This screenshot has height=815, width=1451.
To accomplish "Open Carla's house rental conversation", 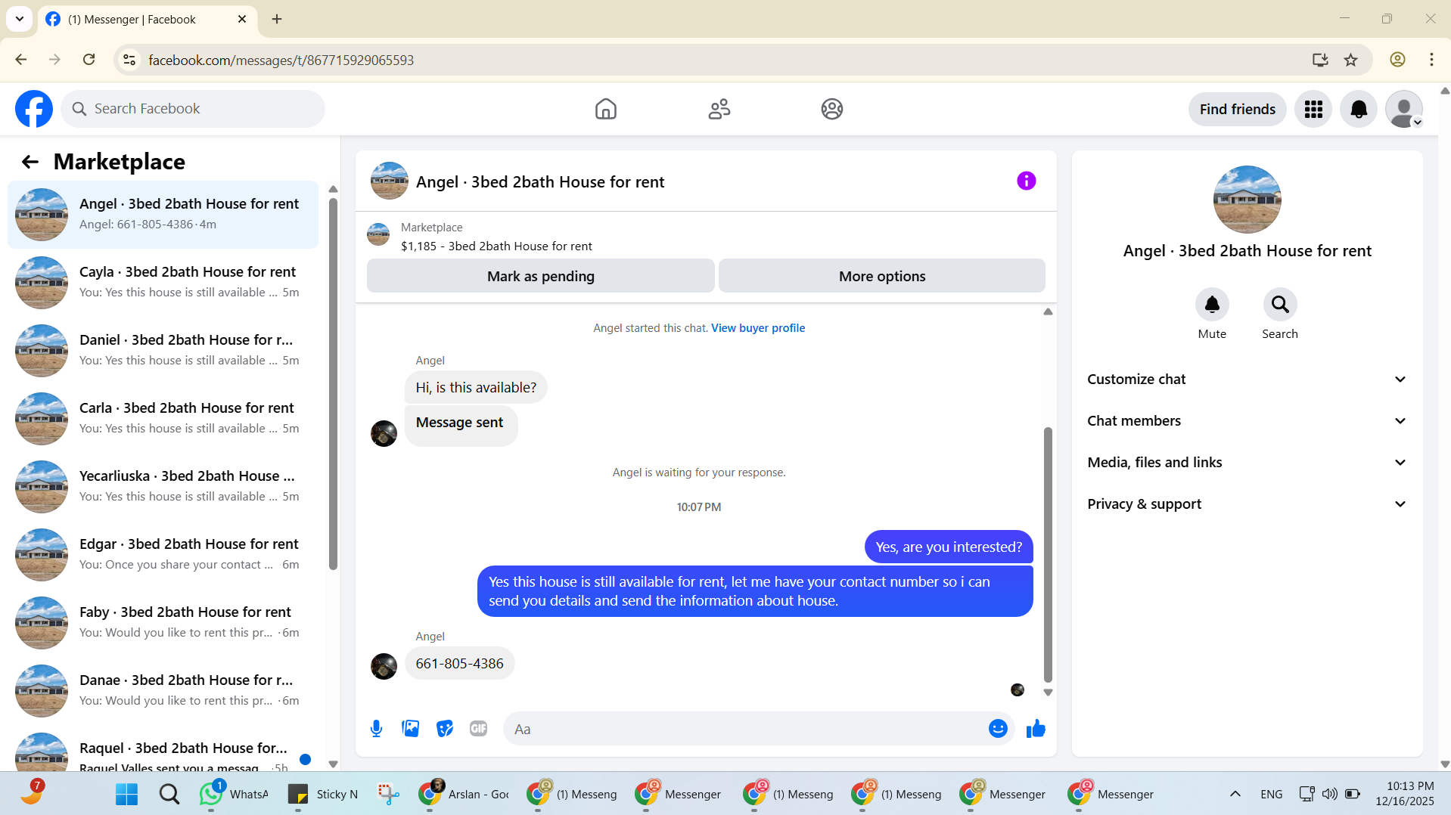I will click(163, 418).
